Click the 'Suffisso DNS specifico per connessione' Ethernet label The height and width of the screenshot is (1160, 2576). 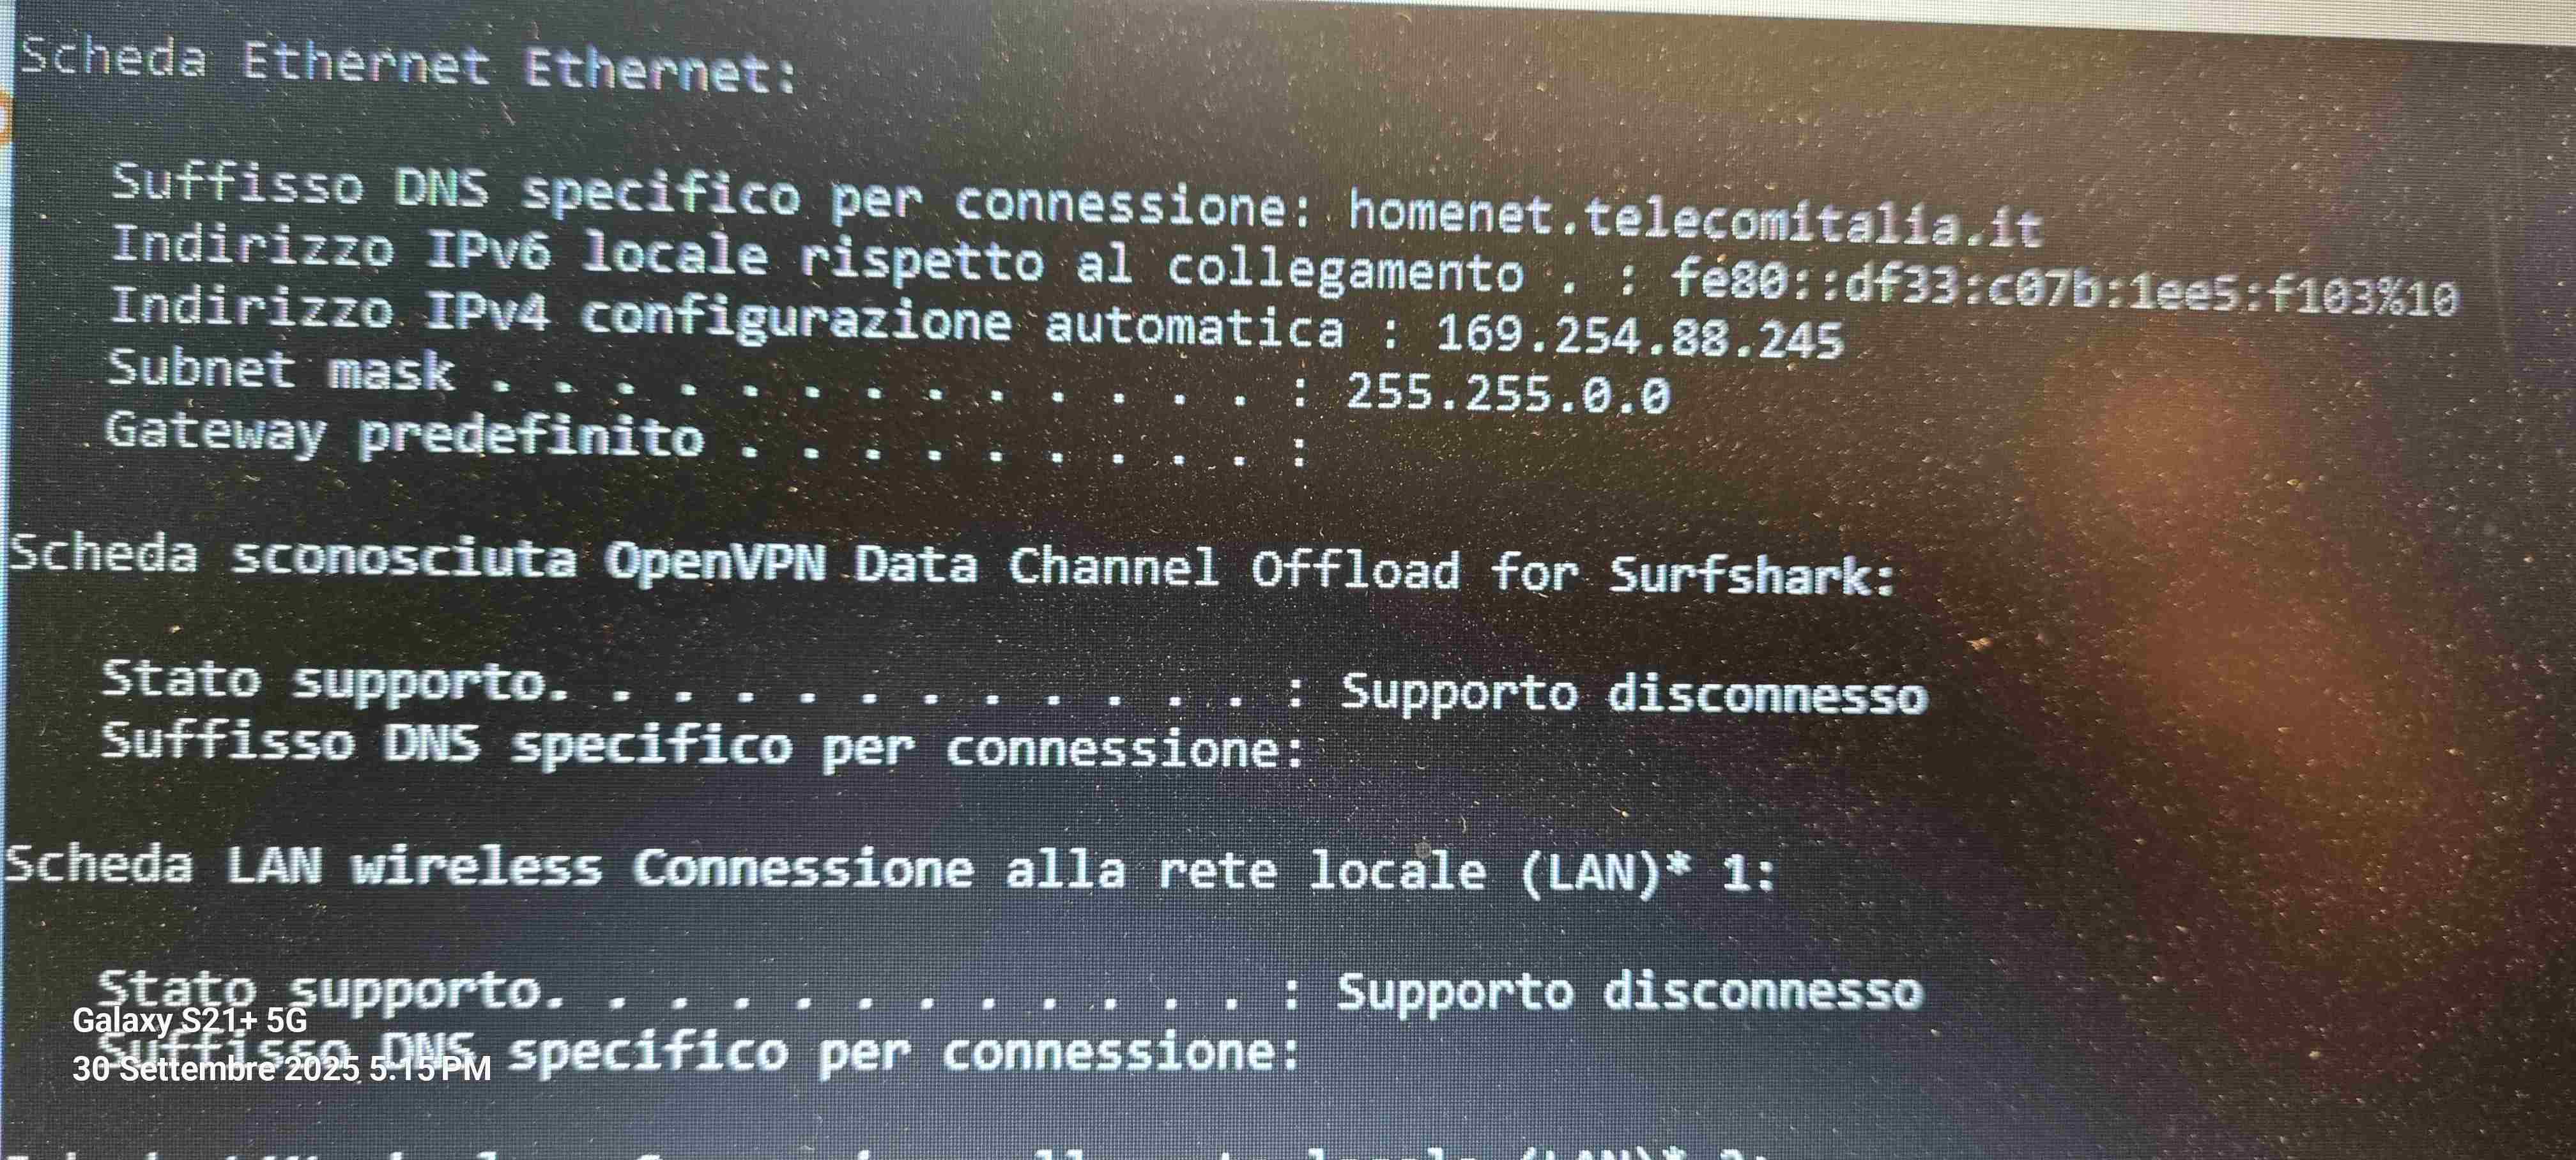click(x=712, y=194)
